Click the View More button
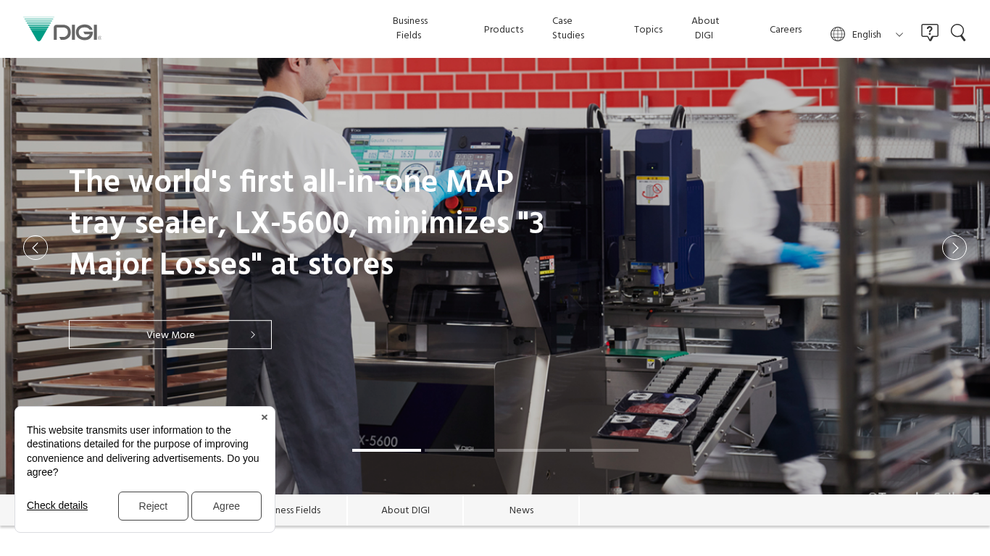Screen dimensions: 990x556 (170, 334)
